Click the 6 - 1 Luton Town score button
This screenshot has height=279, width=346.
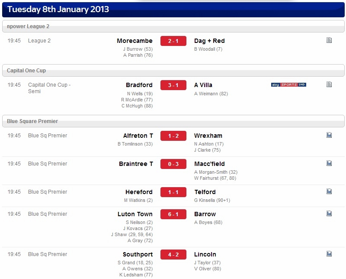tap(173, 214)
